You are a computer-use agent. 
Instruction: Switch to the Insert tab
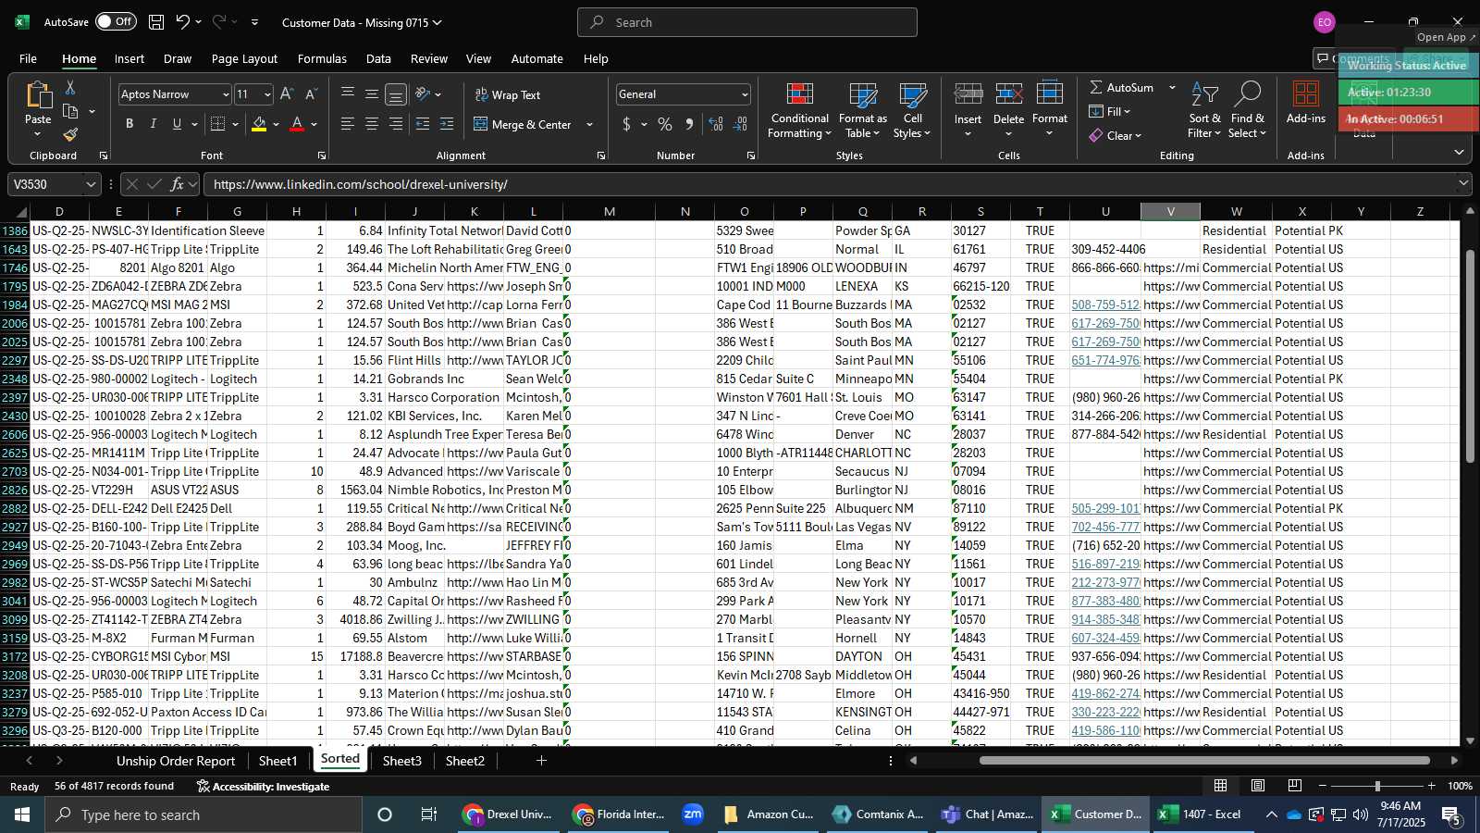pos(129,58)
